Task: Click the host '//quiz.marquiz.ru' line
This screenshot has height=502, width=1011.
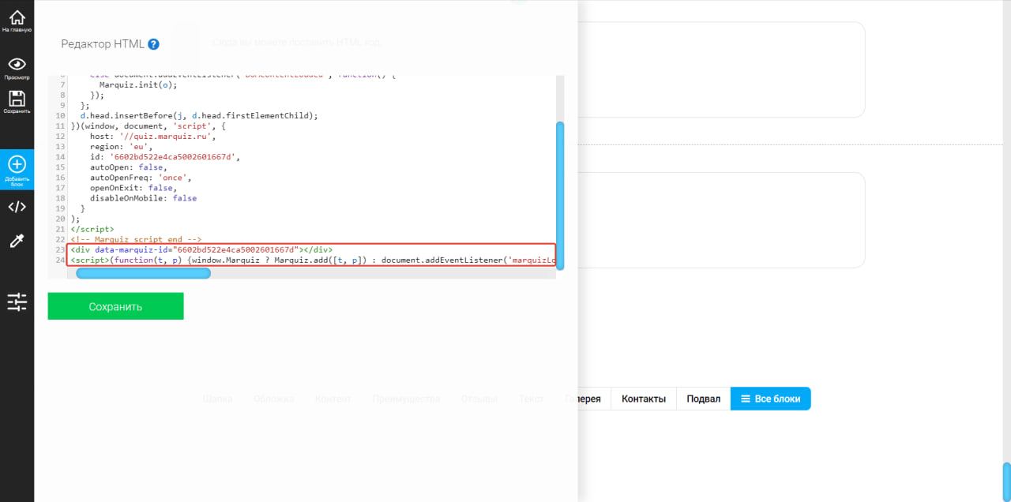Action: coord(152,136)
